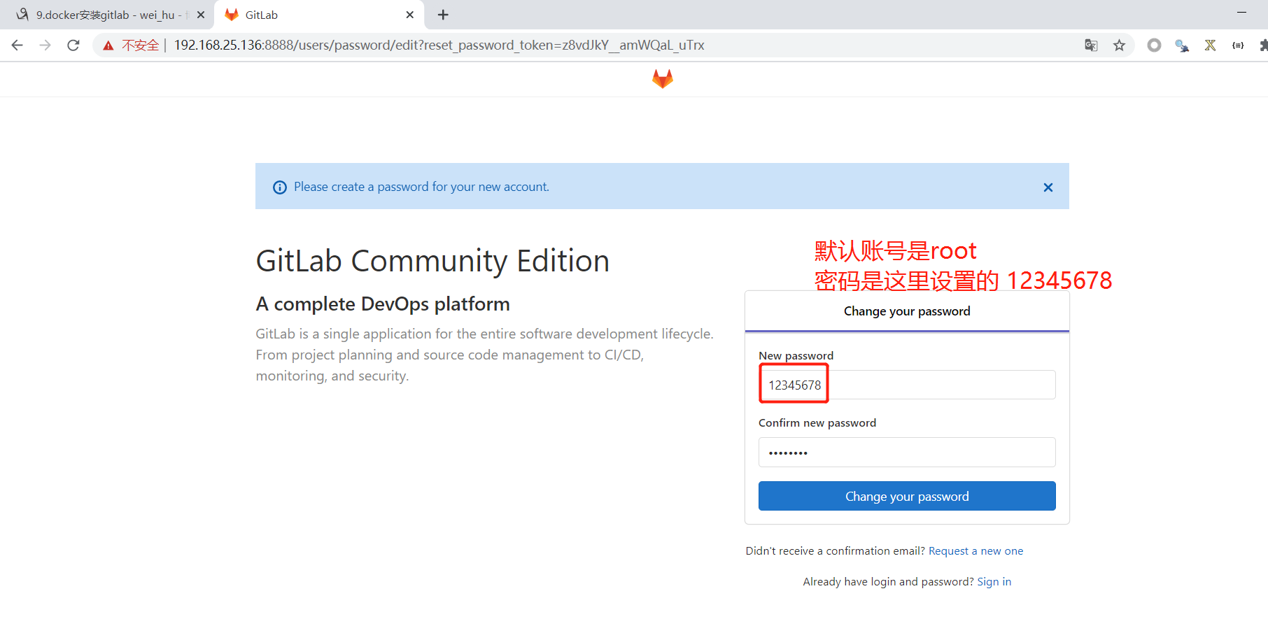Screen dimensions: 1268x626
Task: Click the New password label
Action: [x=796, y=355]
